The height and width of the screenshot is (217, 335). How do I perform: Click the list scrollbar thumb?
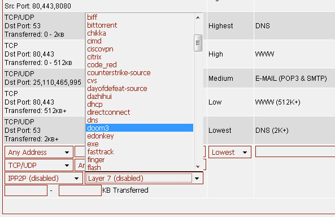tap(198, 43)
